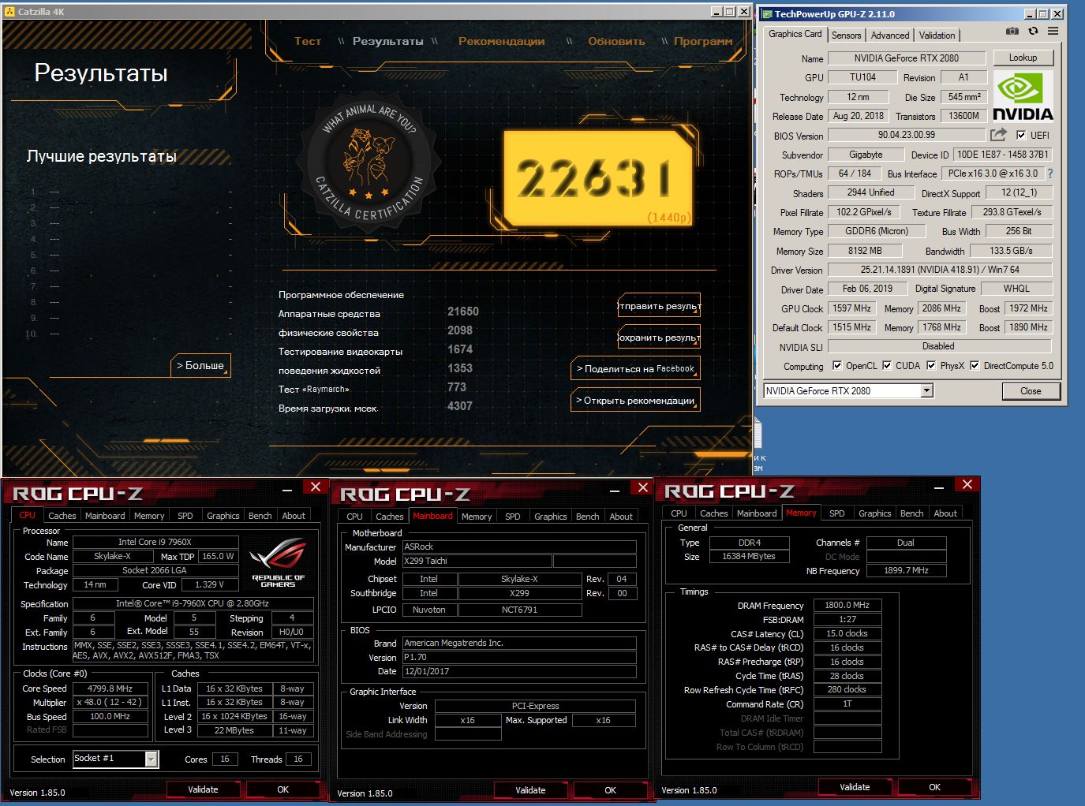This screenshot has height=806, width=1085.
Task: Minimize the CPU-Z window showing Memory timings
Action: pyautogui.click(x=939, y=487)
